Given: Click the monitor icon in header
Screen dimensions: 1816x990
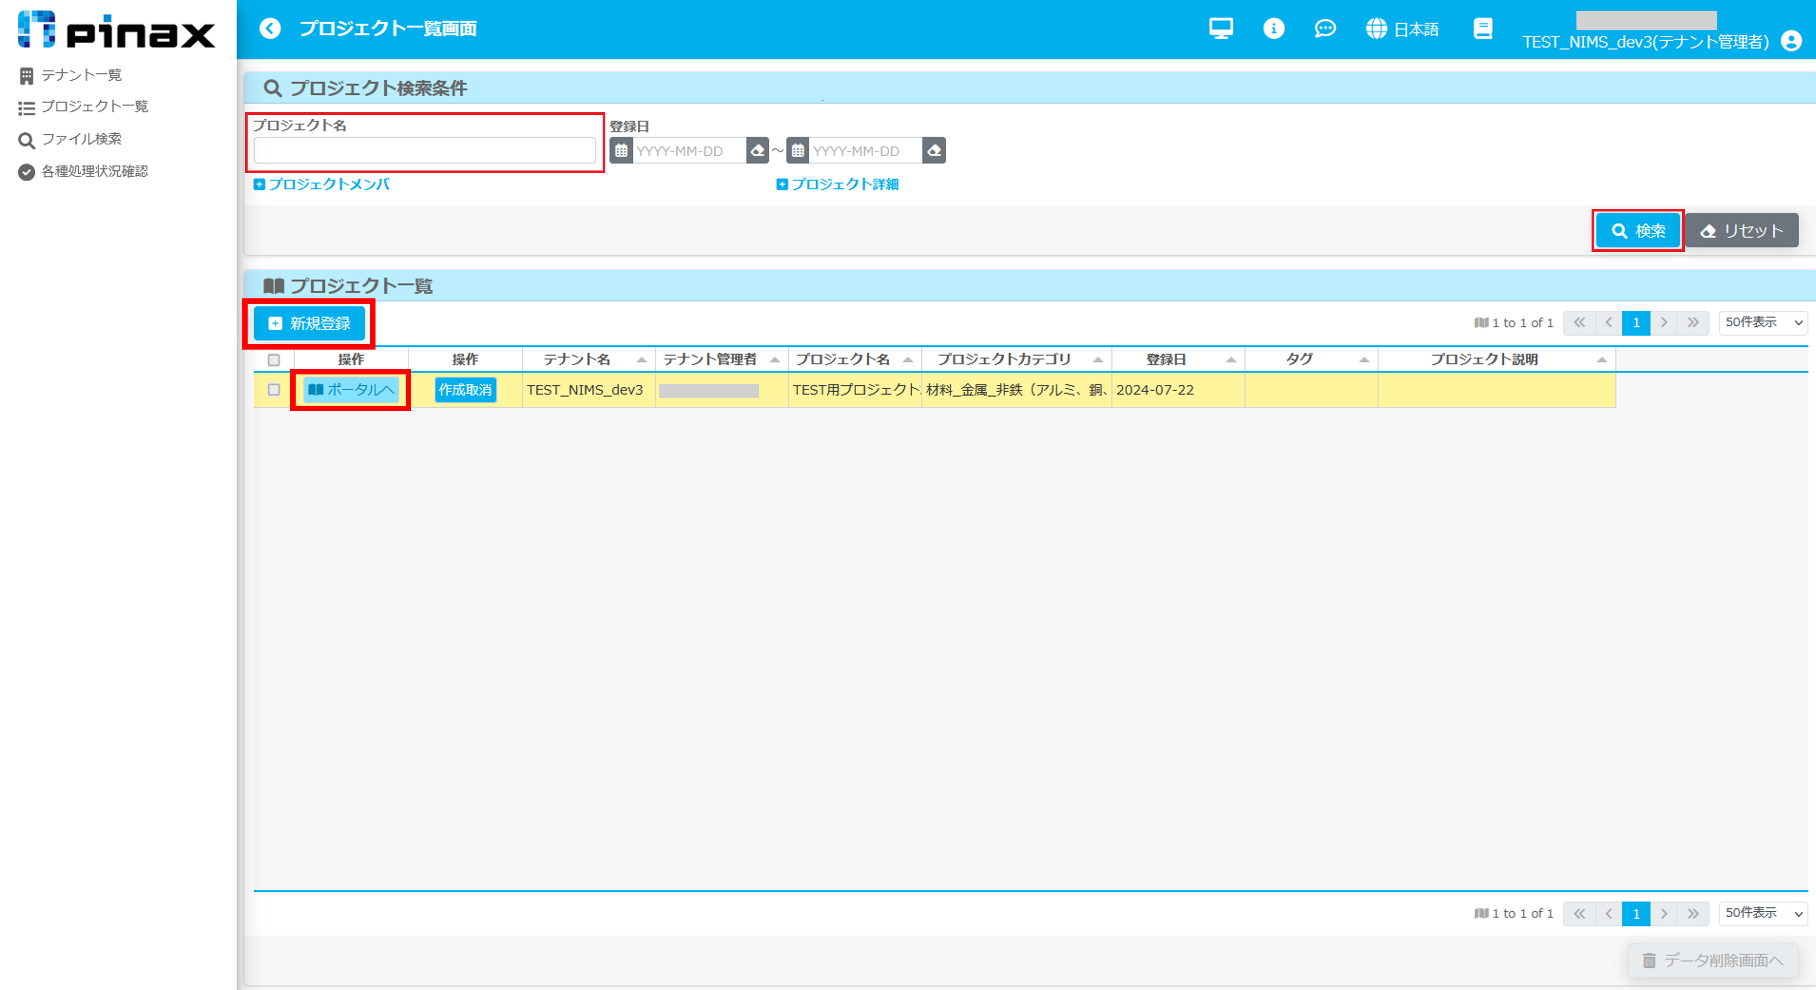Looking at the screenshot, I should [x=1220, y=29].
